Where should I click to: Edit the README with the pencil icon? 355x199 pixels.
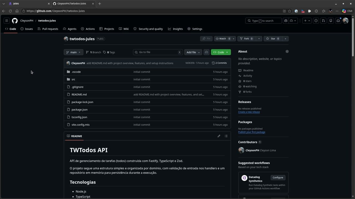(x=219, y=136)
